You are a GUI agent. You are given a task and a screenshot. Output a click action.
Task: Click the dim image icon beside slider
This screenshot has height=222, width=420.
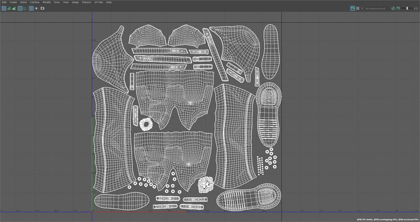[398, 8]
